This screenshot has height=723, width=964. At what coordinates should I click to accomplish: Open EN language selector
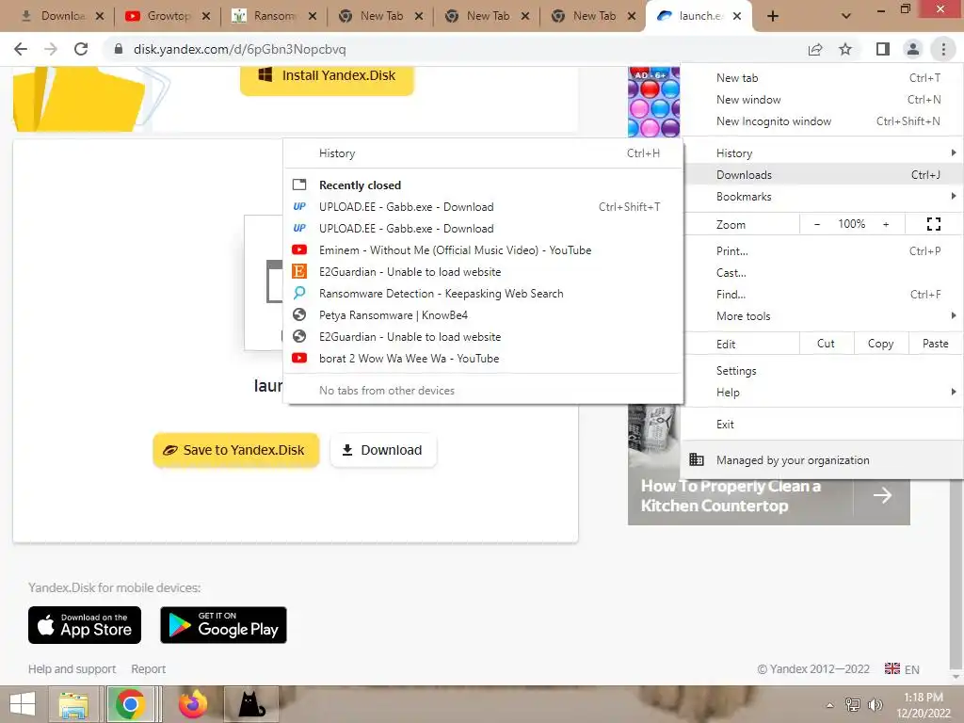(902, 669)
